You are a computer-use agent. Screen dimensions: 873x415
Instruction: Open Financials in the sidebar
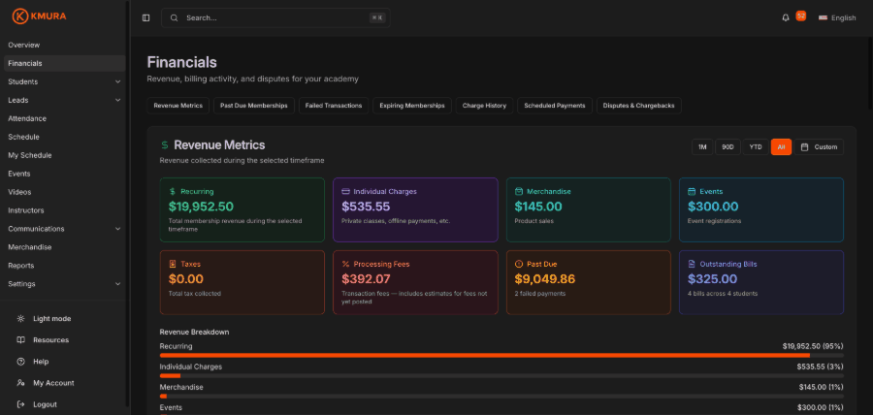65,63
